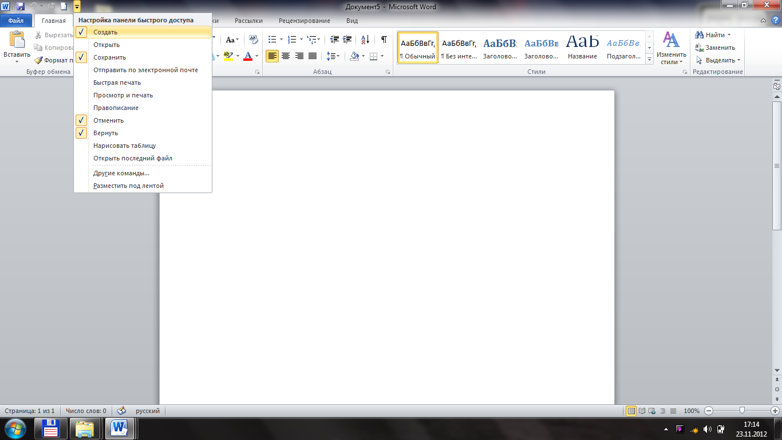Click the Paste clipboard icon

point(17,40)
